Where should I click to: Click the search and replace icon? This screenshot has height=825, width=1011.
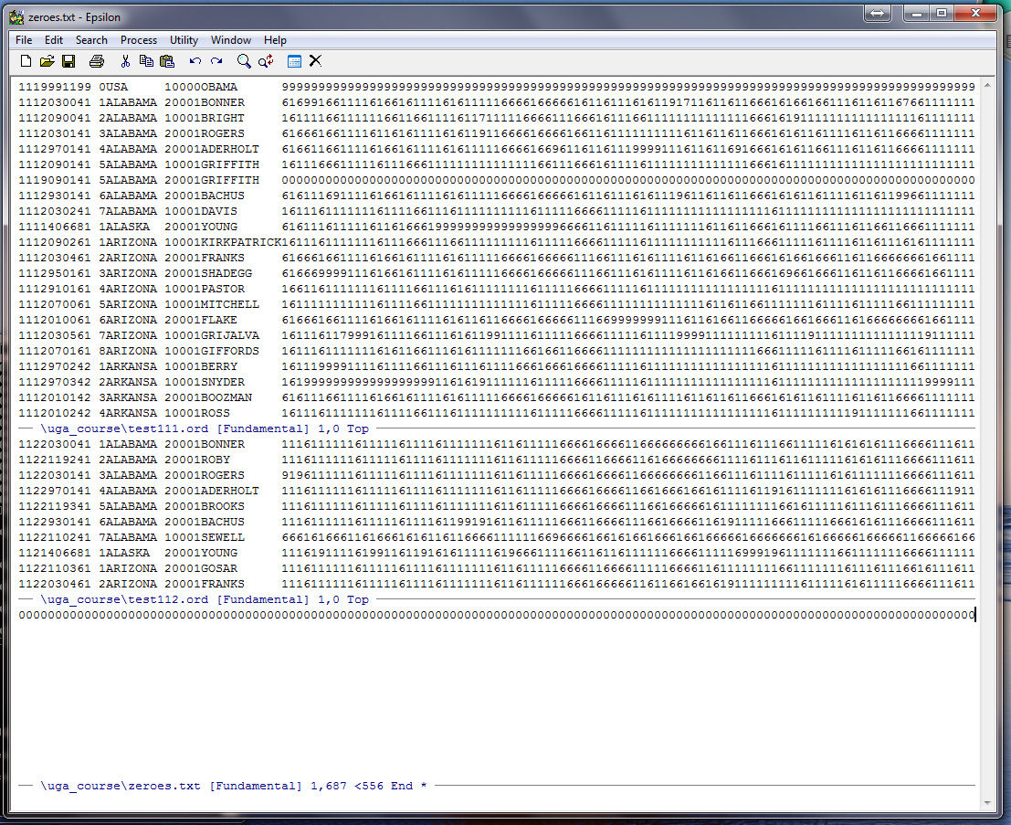(266, 61)
